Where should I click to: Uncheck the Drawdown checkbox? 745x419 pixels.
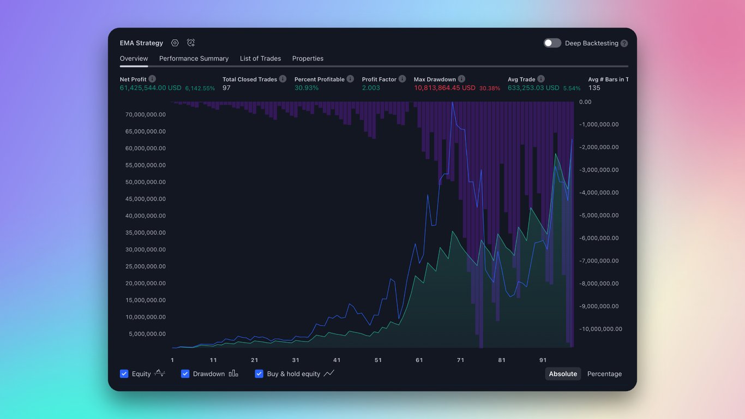point(185,374)
